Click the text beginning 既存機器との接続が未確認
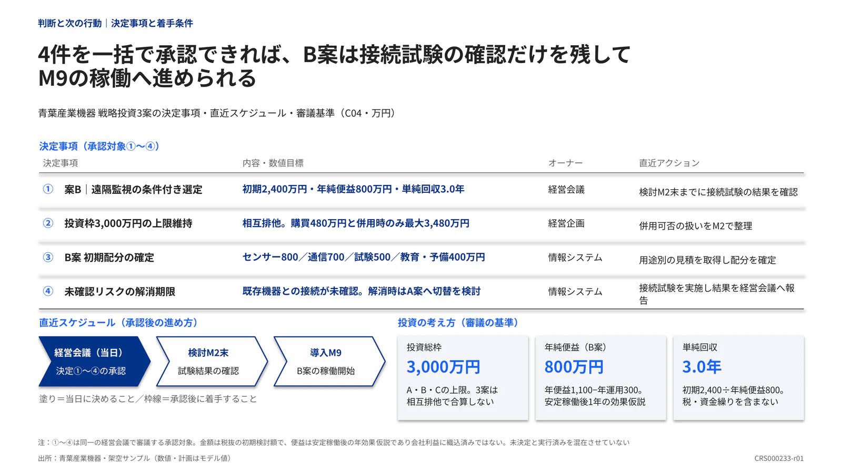 [361, 291]
